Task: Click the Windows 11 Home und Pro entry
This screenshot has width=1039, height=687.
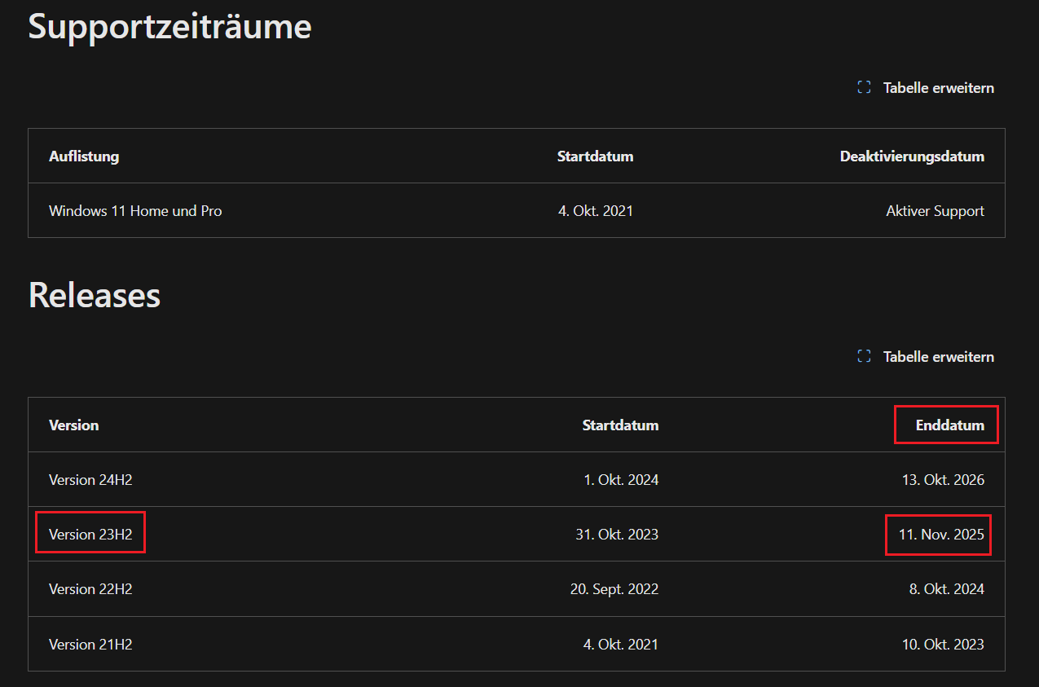Action: [x=135, y=210]
